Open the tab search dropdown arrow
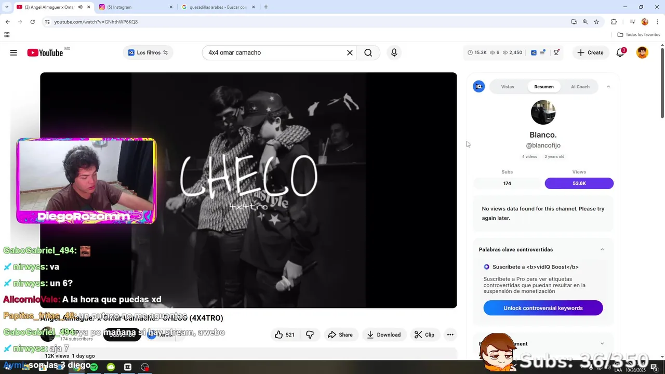Viewport: 665px width, 374px height. point(7,7)
